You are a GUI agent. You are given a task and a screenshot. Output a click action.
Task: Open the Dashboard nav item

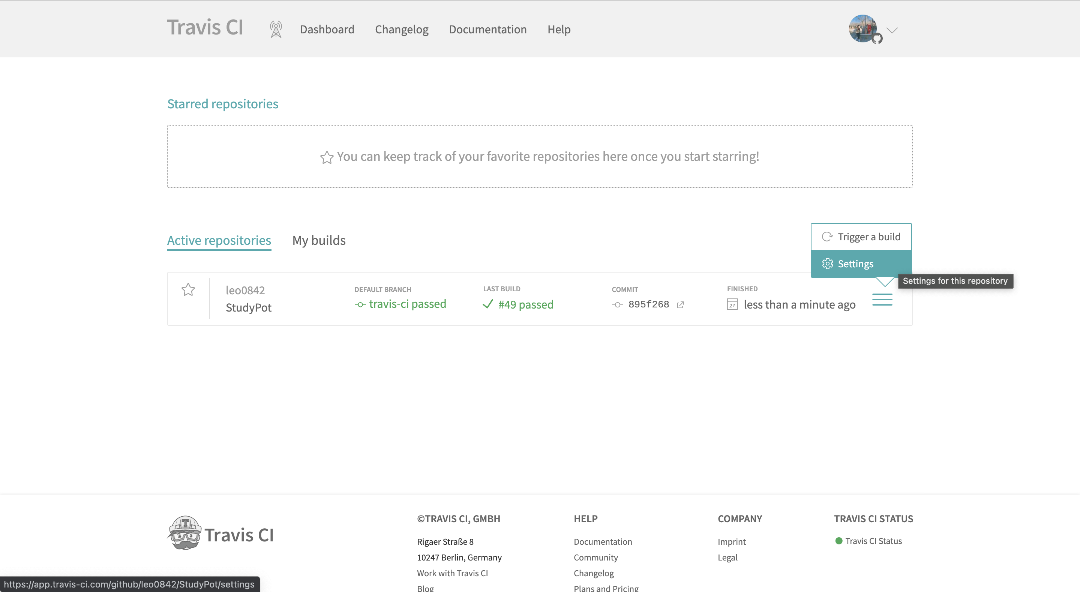pos(327,29)
